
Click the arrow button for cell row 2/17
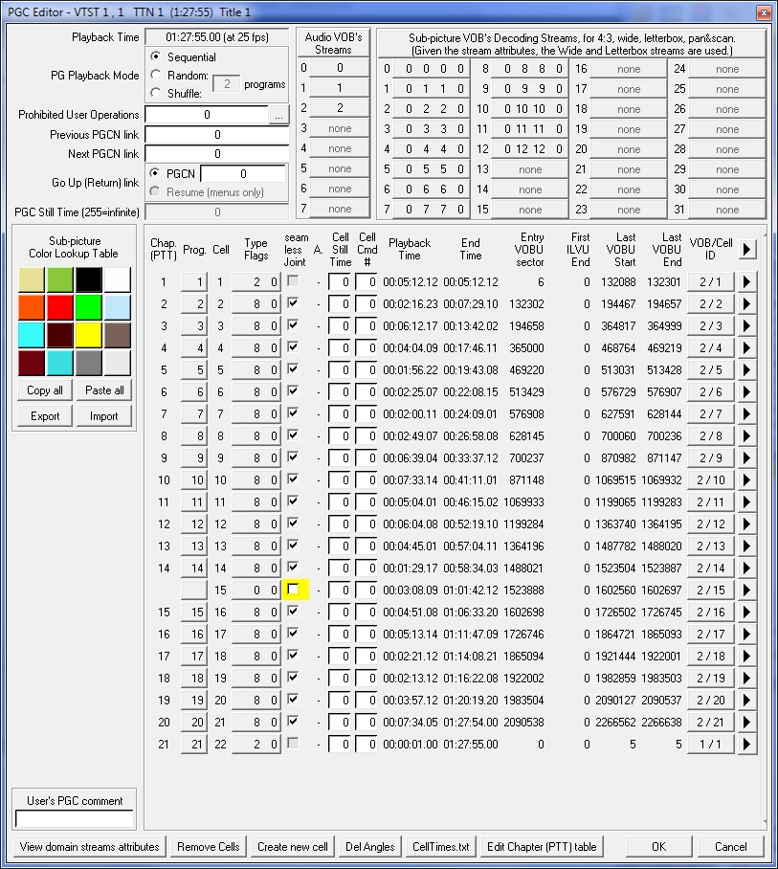click(747, 634)
